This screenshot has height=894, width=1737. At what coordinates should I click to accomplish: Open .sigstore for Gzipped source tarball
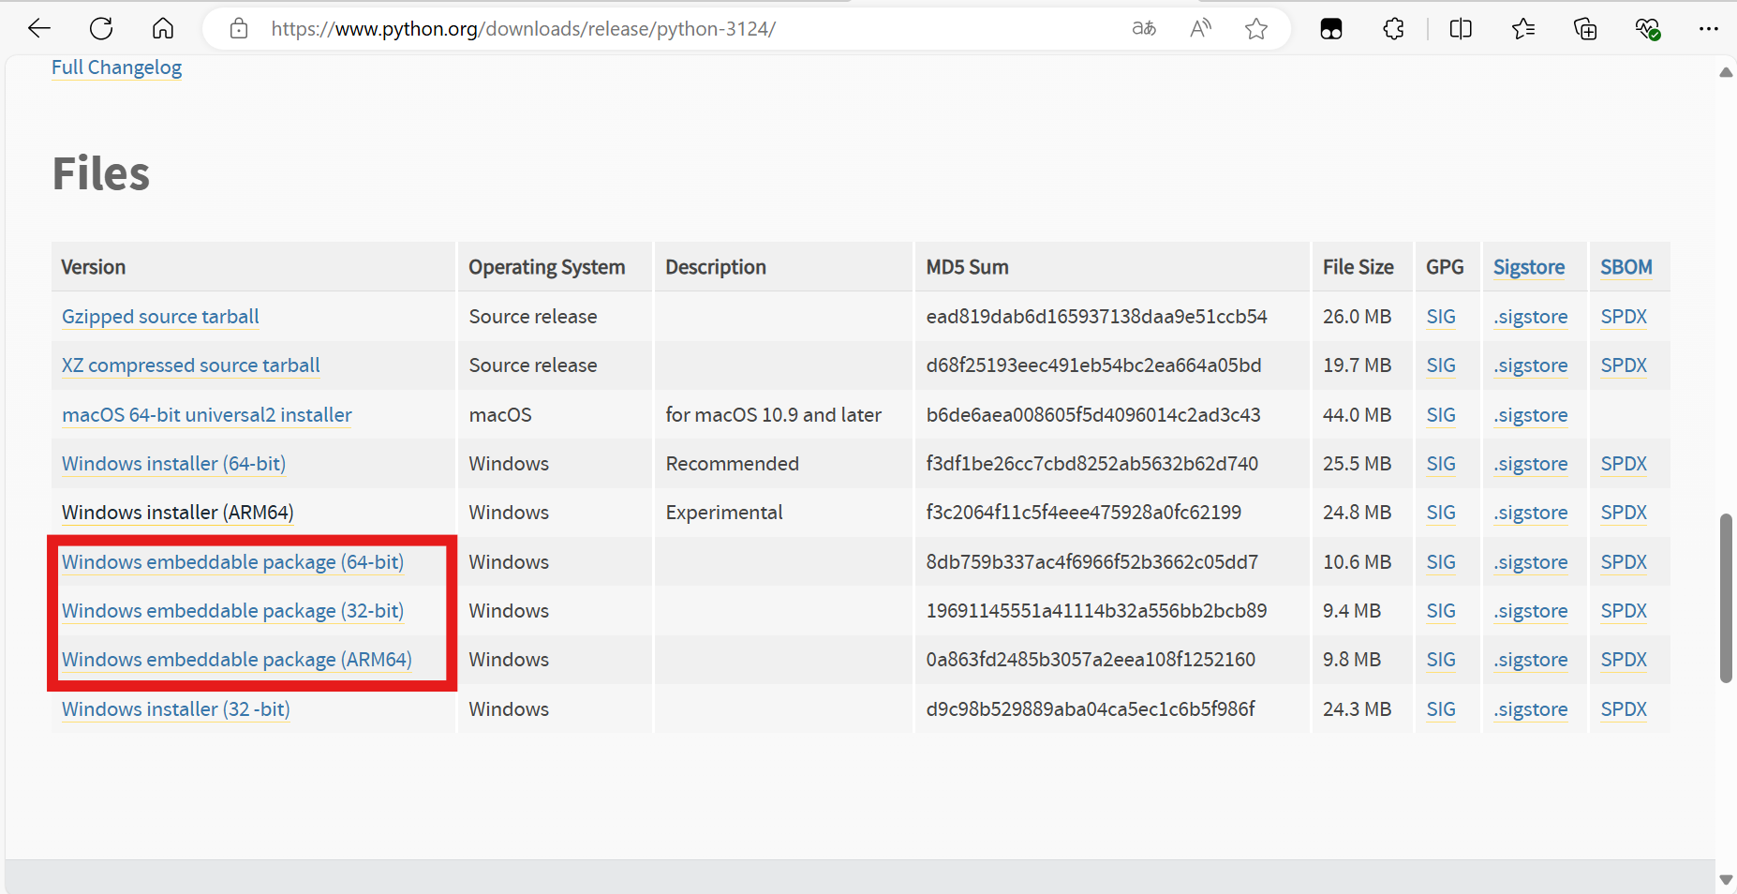pos(1531,317)
